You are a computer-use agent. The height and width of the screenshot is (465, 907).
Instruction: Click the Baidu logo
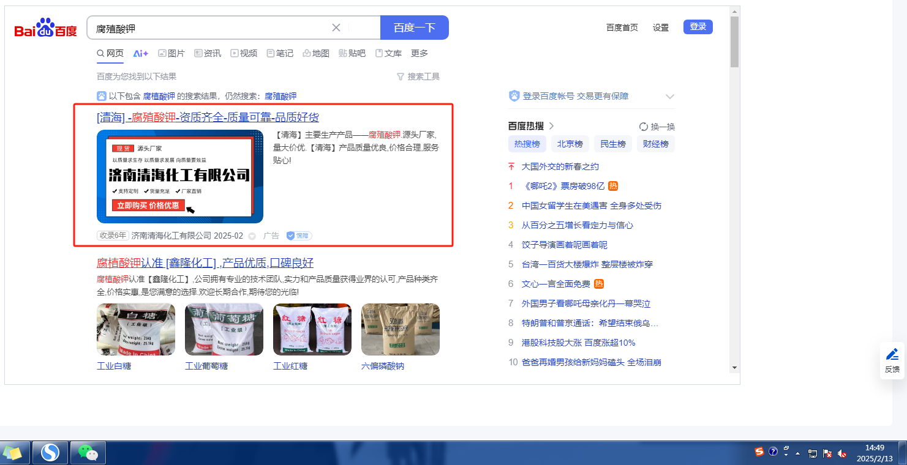click(x=46, y=28)
